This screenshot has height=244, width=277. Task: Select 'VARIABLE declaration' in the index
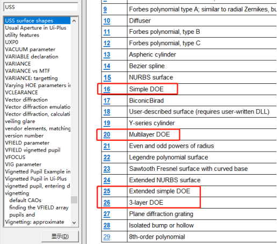tap(32, 56)
